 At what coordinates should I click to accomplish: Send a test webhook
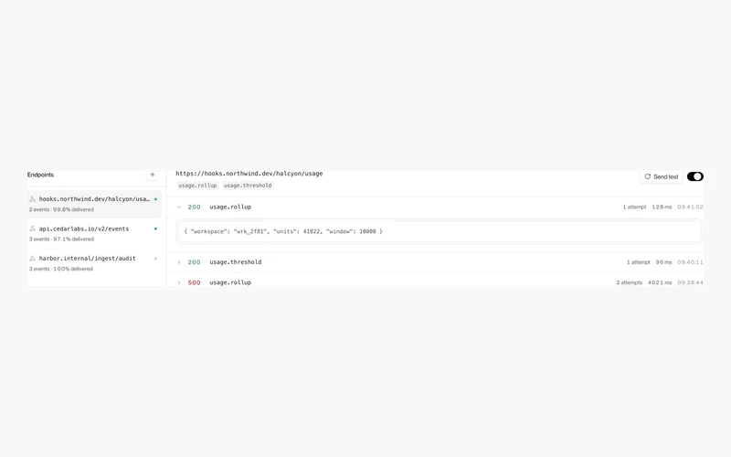661,176
